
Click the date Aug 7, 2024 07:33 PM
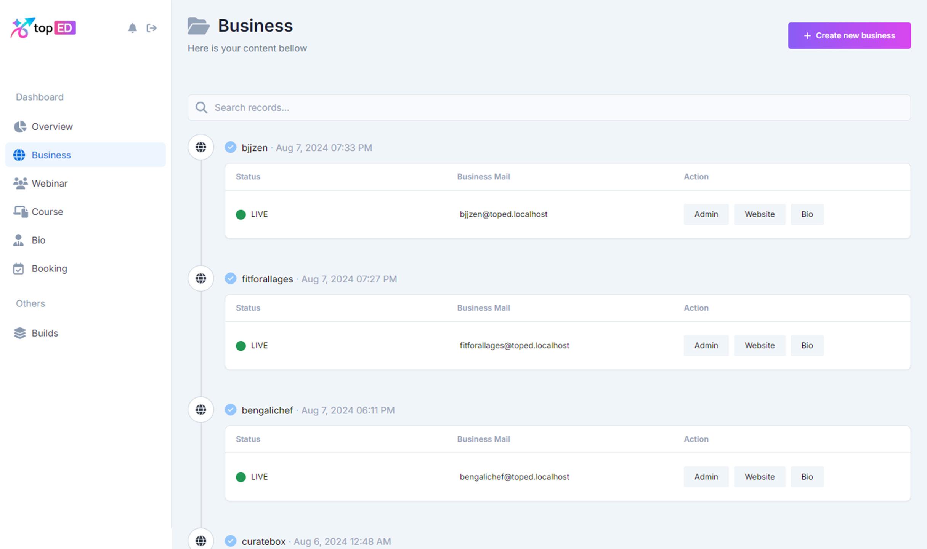pyautogui.click(x=324, y=148)
